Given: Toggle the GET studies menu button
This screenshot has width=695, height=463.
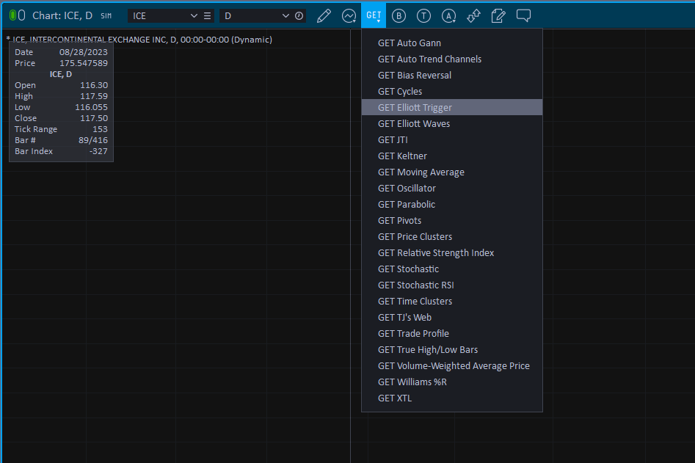Looking at the screenshot, I should (x=374, y=15).
